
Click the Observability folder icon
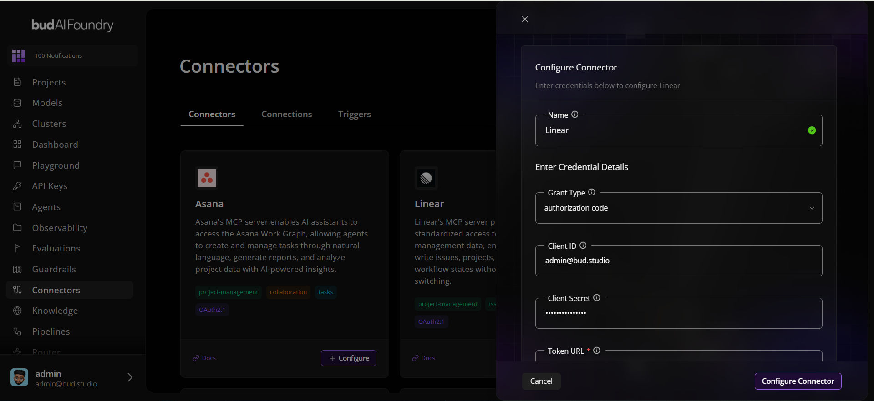tap(17, 227)
